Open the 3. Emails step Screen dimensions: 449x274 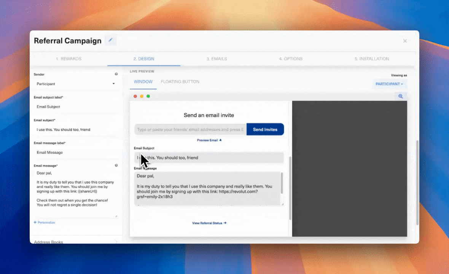click(x=217, y=59)
